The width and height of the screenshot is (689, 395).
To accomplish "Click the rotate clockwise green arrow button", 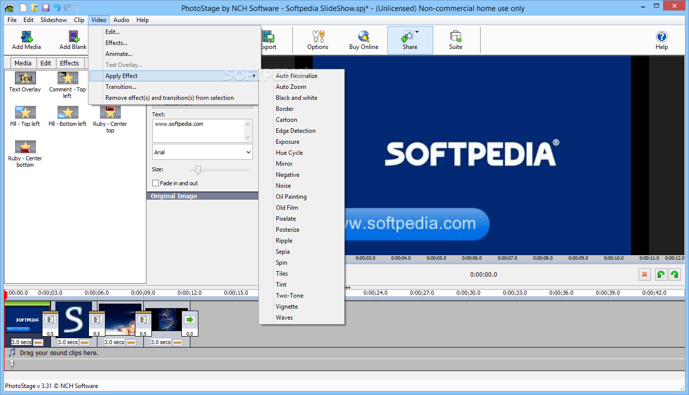I will coord(675,274).
